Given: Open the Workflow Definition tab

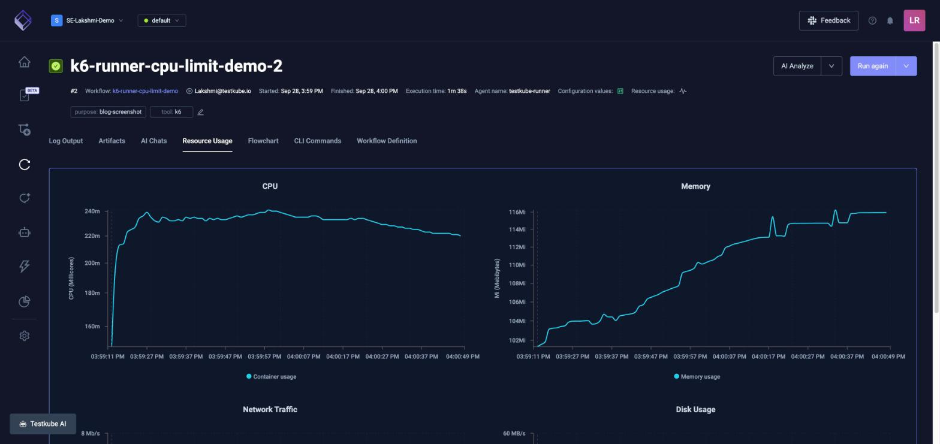Looking at the screenshot, I should (387, 141).
